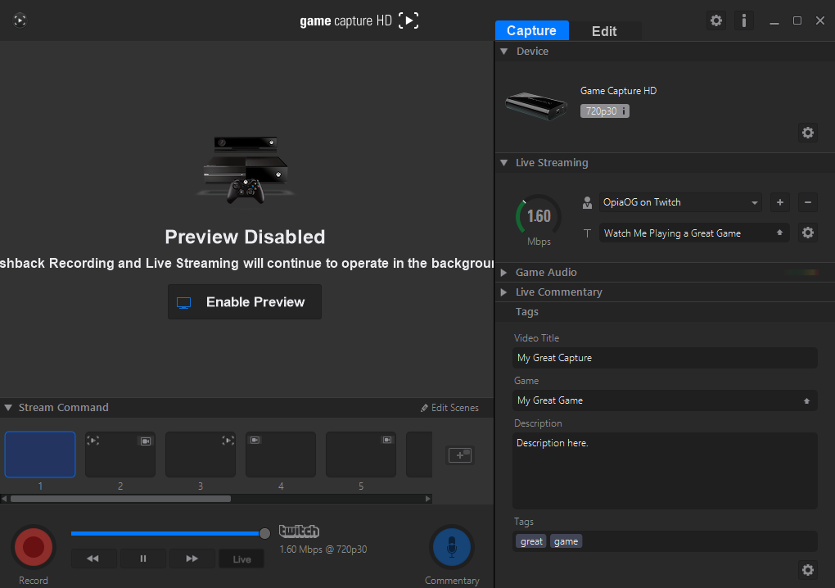Screen dimensions: 835x588
Task: Toggle Commentary microphone button
Action: (452, 547)
